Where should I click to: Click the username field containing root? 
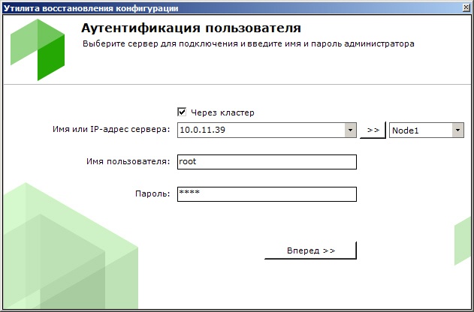[266, 161]
